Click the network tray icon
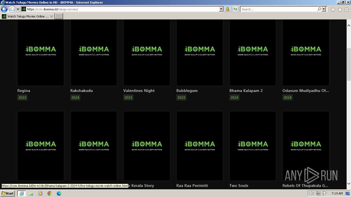The image size is (351, 197). point(318,193)
